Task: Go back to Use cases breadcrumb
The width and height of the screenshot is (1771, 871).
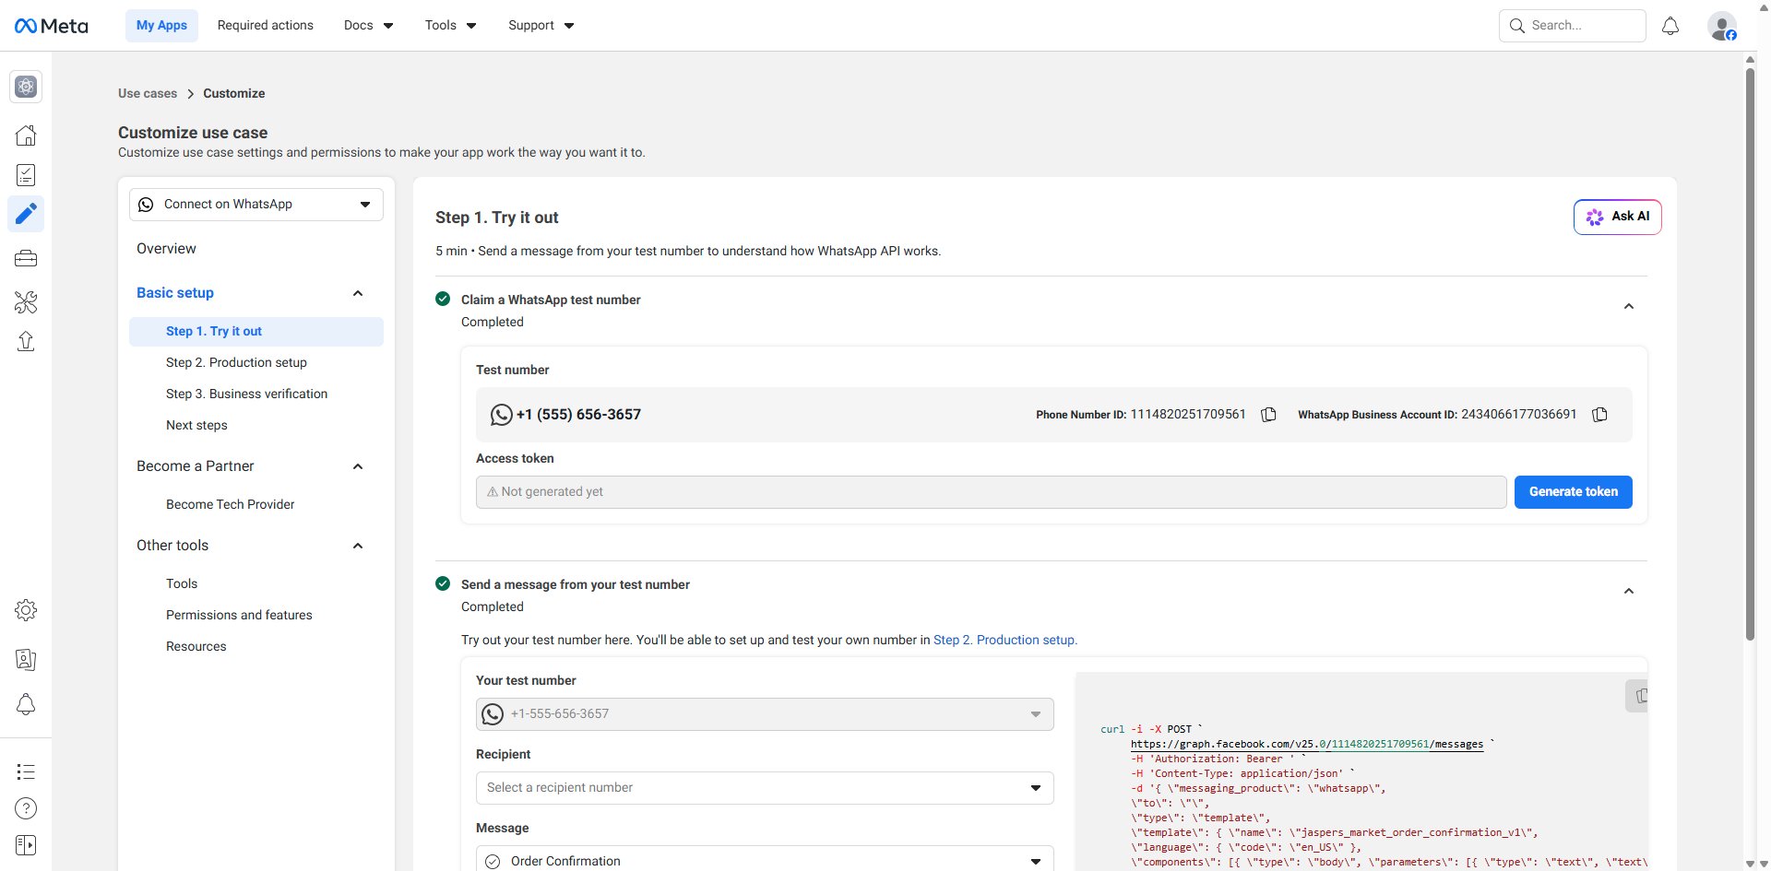Action: click(x=148, y=94)
